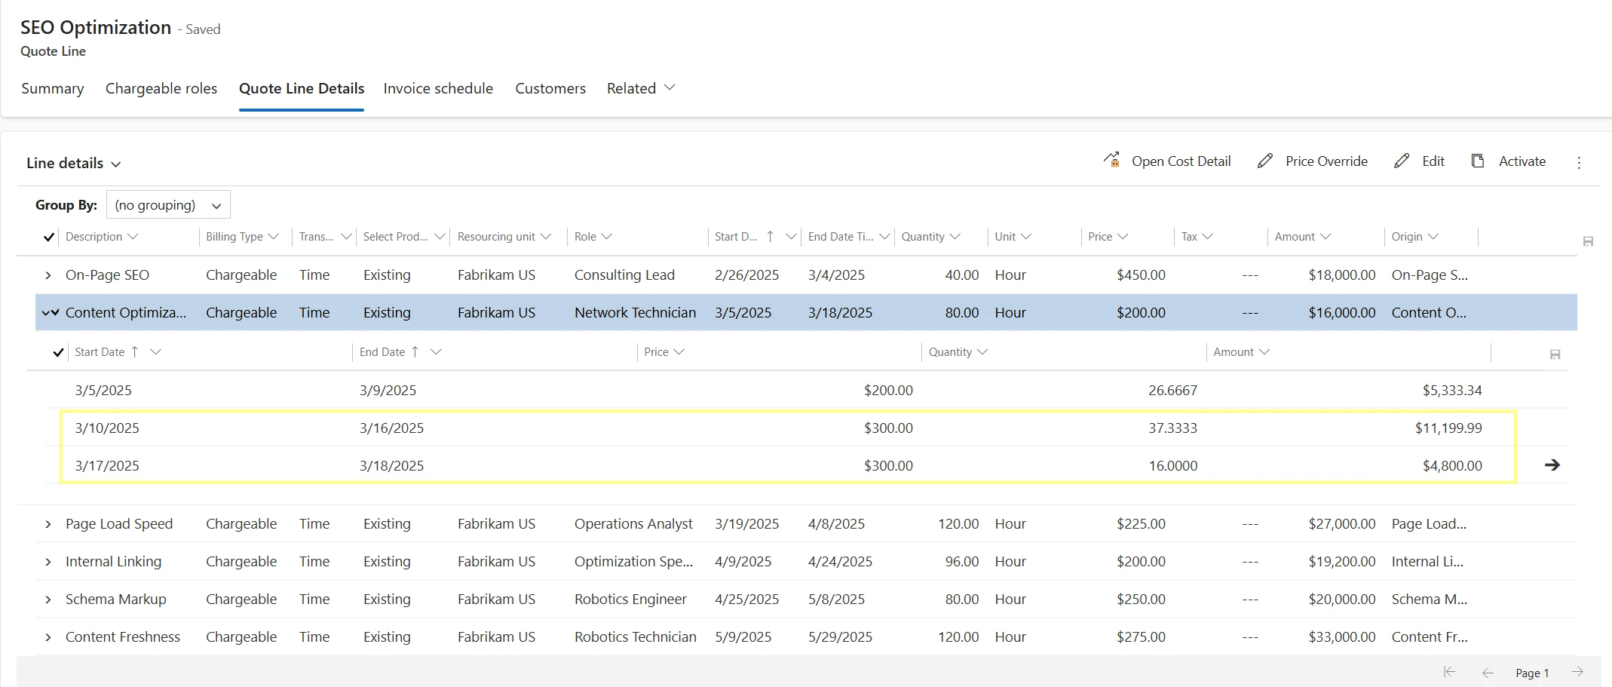The width and height of the screenshot is (1612, 687).
Task: Click the Activate document icon
Action: coord(1478,161)
